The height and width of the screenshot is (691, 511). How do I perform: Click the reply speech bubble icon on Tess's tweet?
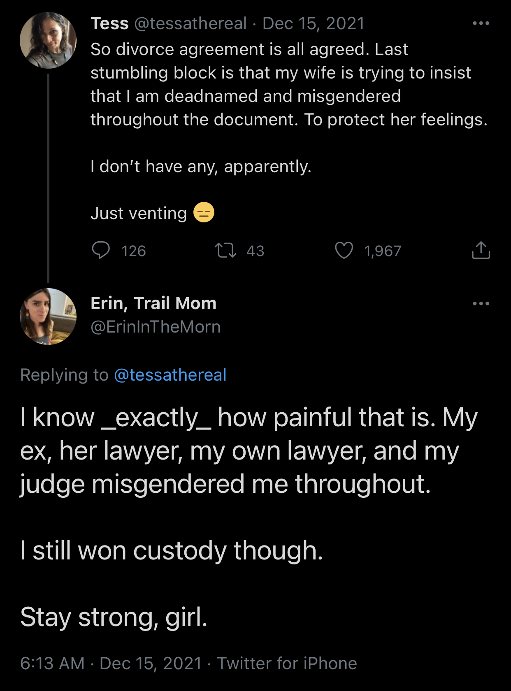tap(101, 250)
